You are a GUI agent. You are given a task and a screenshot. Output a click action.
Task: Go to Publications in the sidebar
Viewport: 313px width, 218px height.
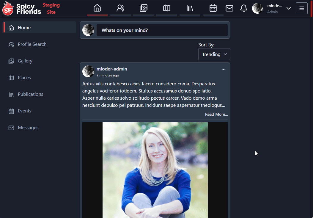coord(30,94)
